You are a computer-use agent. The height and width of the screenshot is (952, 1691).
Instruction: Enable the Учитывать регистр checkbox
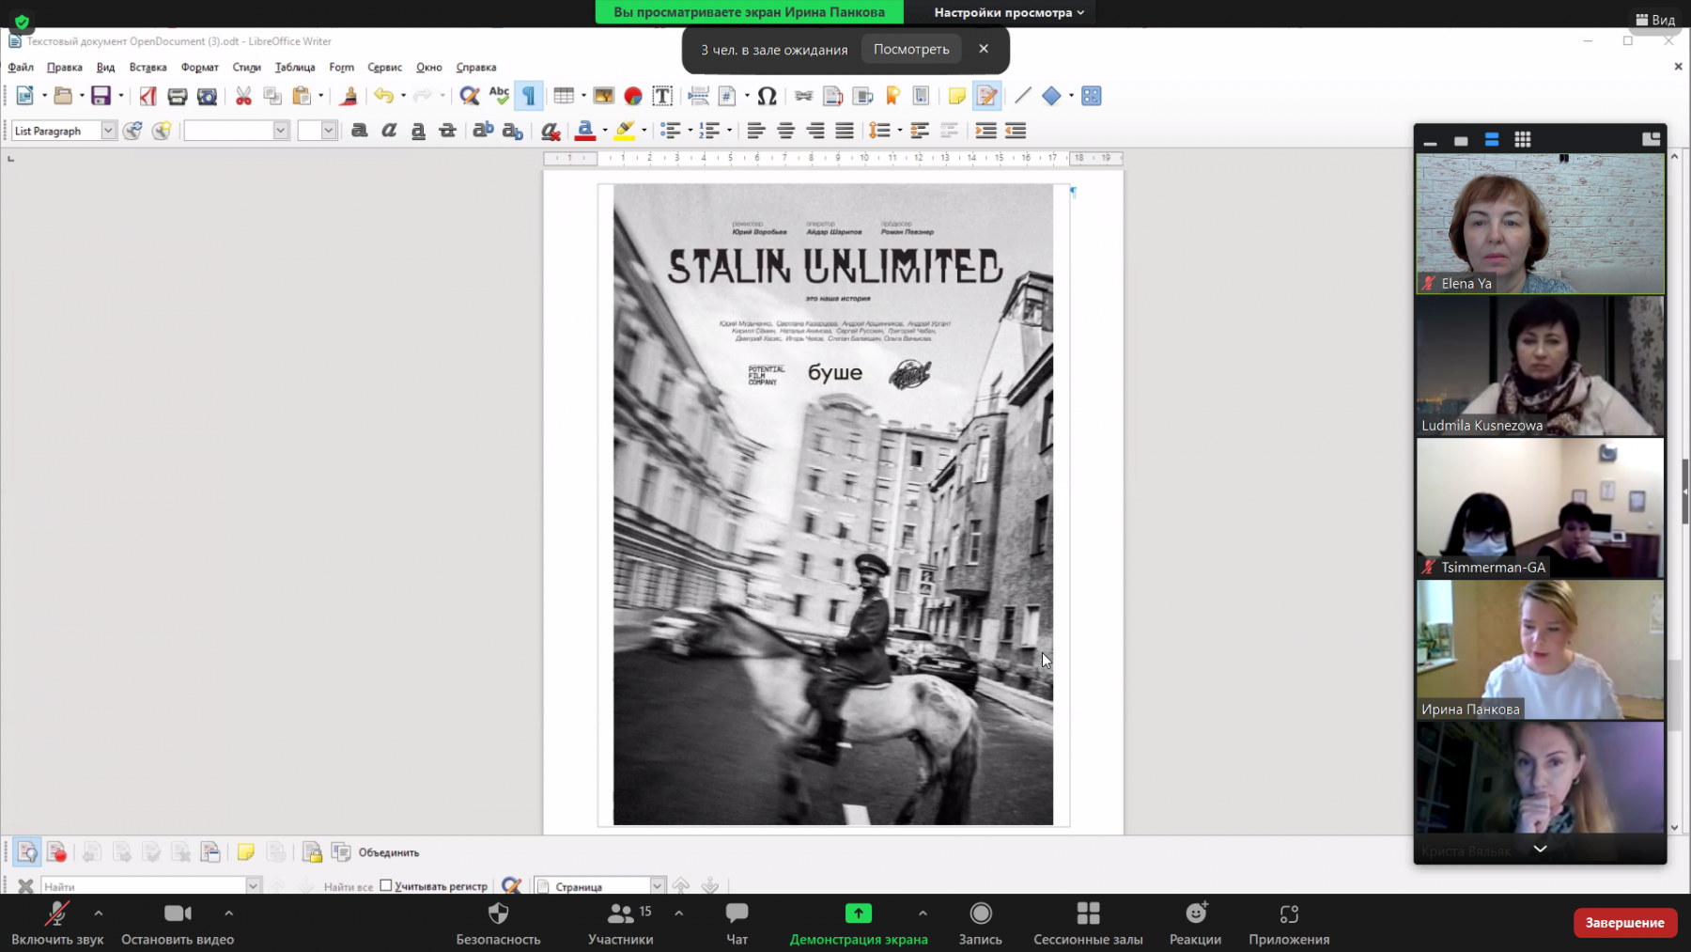(x=386, y=885)
